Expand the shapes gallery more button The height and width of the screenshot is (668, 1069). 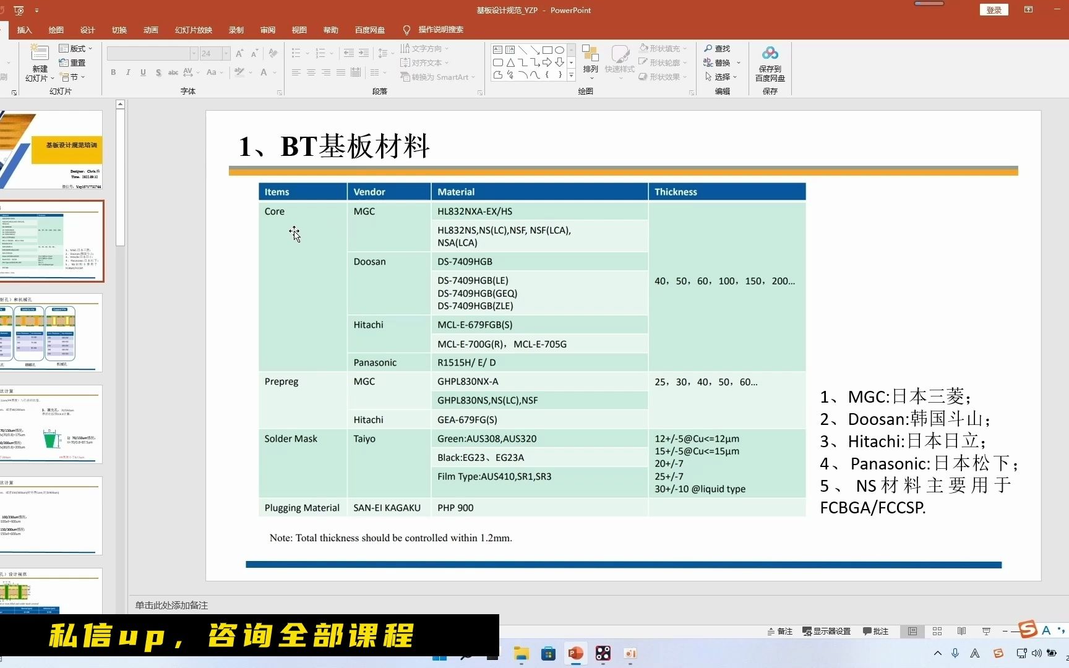click(571, 75)
